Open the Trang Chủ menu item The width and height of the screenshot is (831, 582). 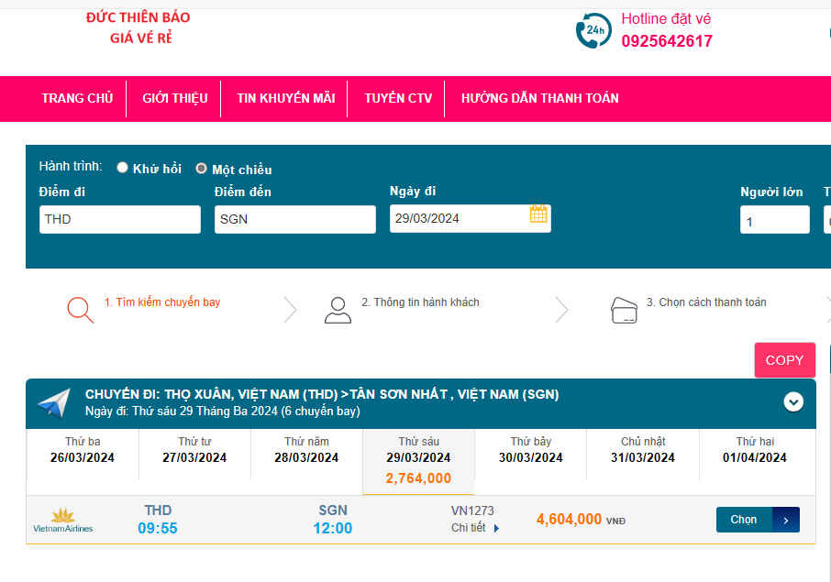point(77,98)
